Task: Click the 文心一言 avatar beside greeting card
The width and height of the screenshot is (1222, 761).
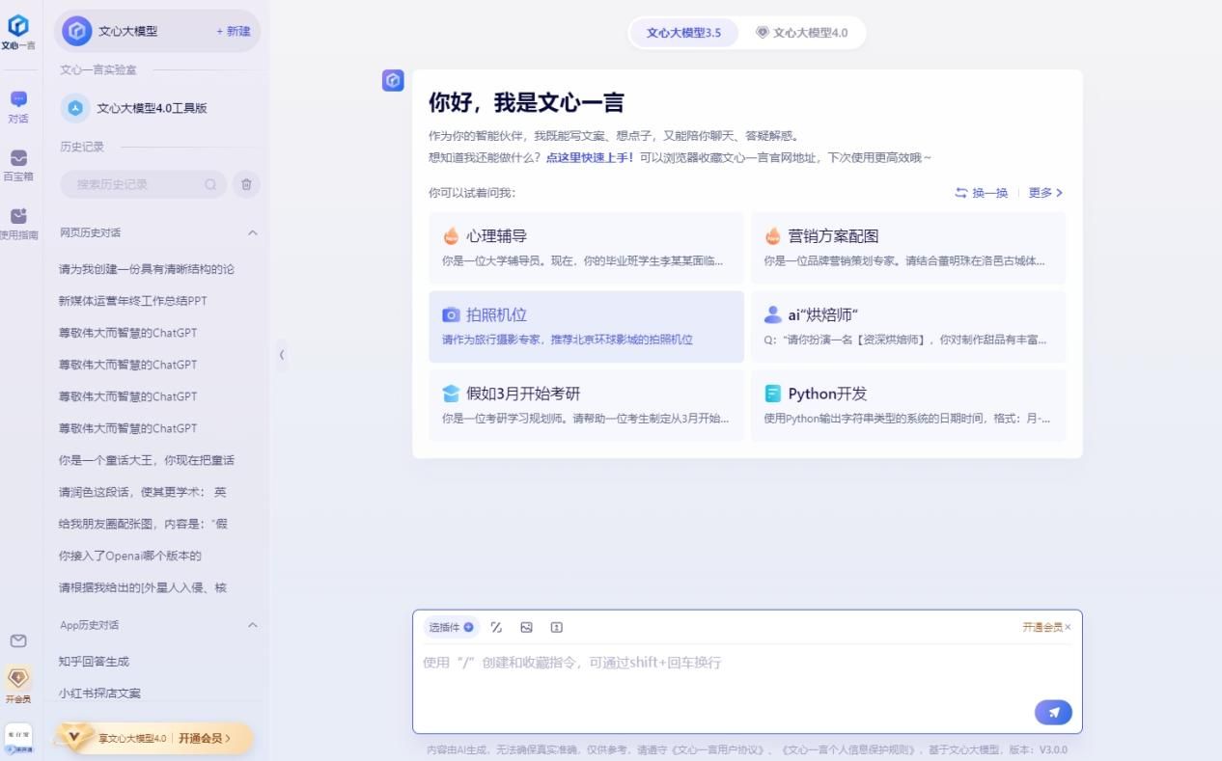Action: click(x=393, y=81)
